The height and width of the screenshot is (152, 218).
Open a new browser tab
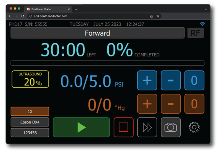pos(76,9)
